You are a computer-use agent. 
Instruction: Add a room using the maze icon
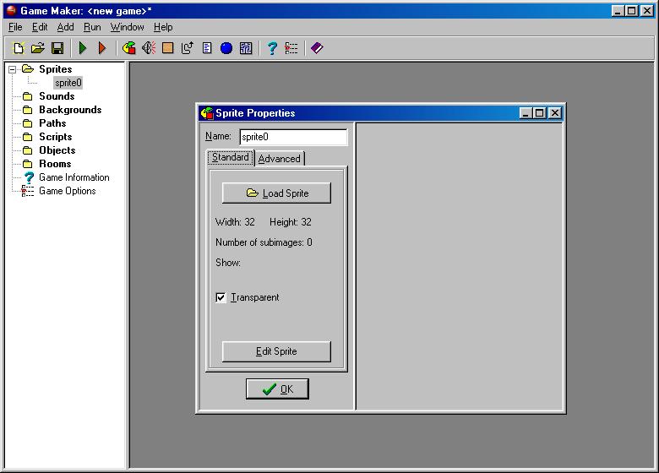[246, 48]
